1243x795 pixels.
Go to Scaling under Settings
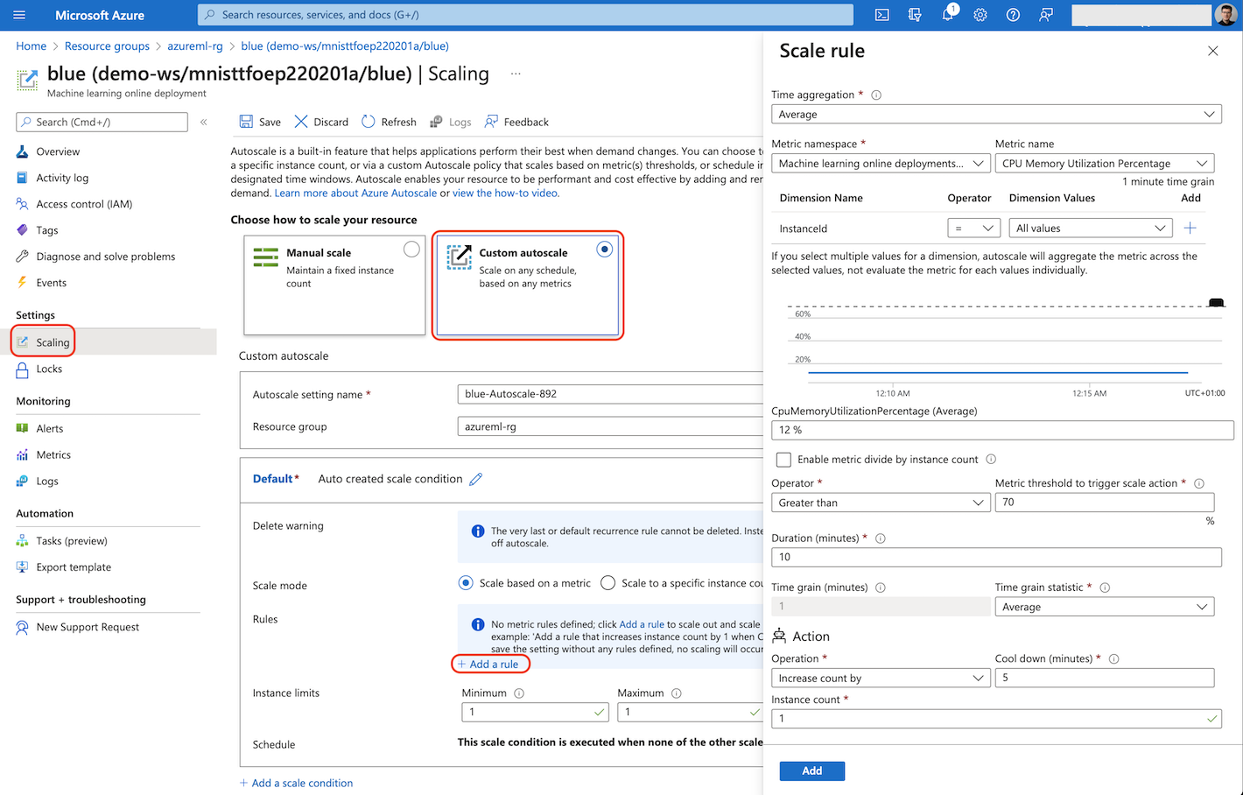(x=53, y=342)
